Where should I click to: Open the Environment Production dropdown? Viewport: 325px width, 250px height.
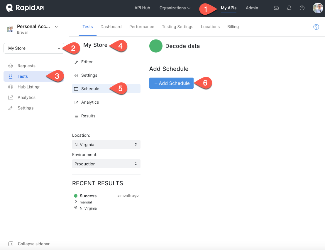click(x=106, y=164)
